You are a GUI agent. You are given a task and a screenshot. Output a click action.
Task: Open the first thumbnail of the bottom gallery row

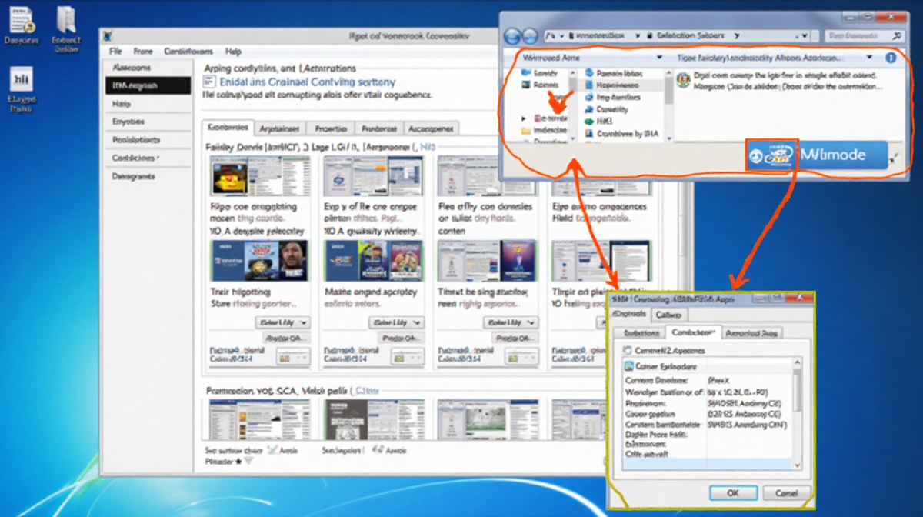260,419
